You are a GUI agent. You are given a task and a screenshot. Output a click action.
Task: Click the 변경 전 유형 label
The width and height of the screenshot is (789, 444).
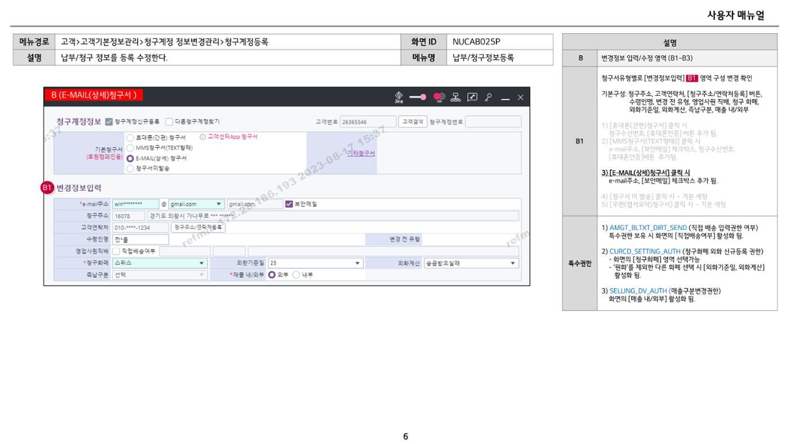(405, 239)
